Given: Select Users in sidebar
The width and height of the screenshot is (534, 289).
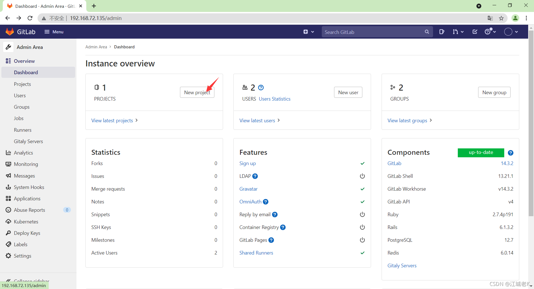Looking at the screenshot, I should tap(20, 95).
